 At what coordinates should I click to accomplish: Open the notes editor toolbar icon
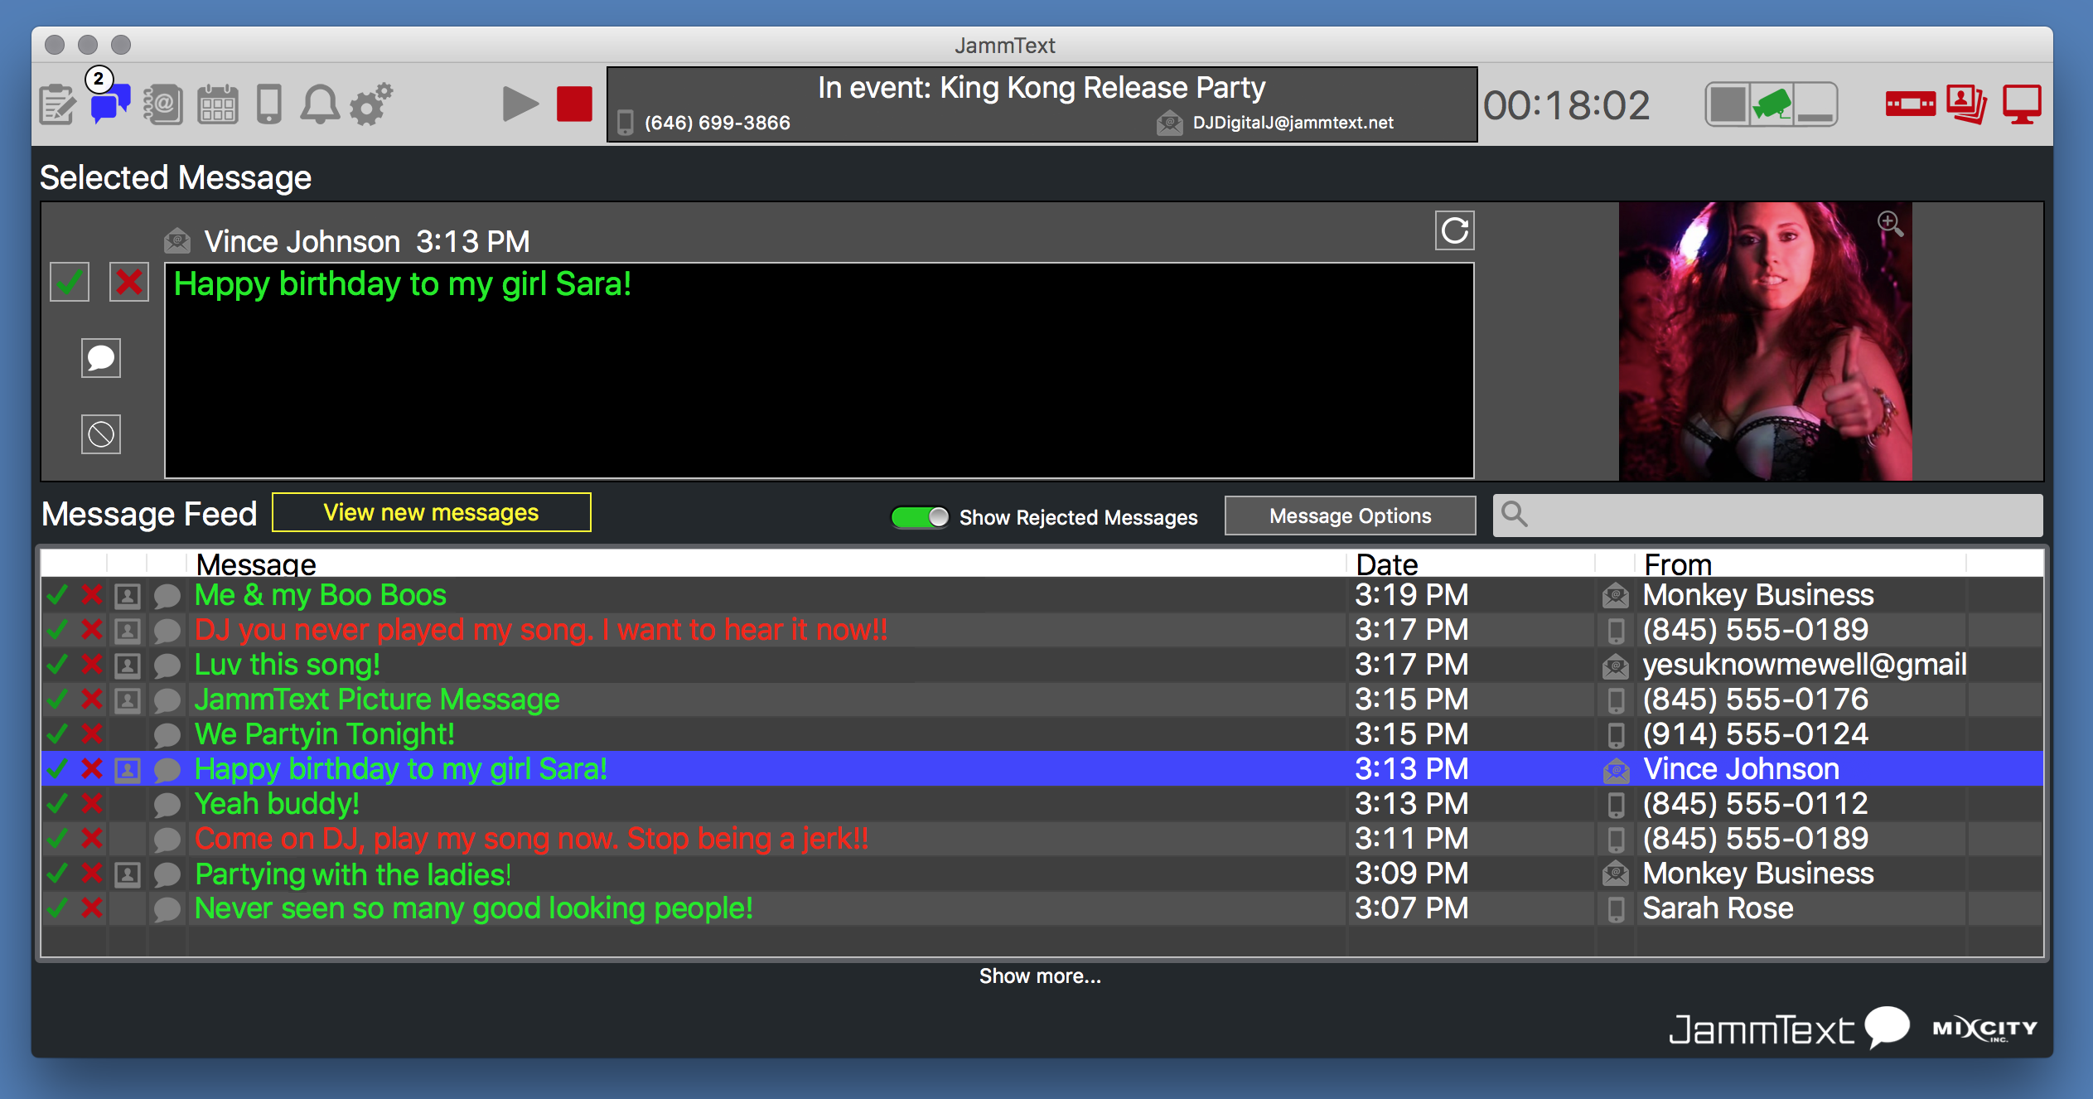58,105
